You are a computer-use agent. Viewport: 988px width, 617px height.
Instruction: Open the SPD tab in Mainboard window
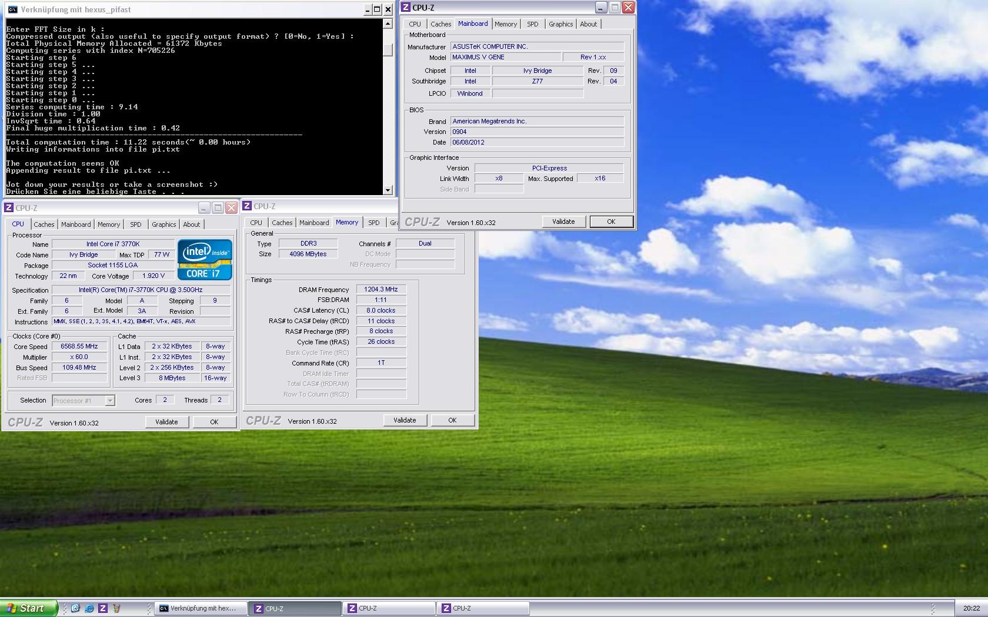pos(532,24)
